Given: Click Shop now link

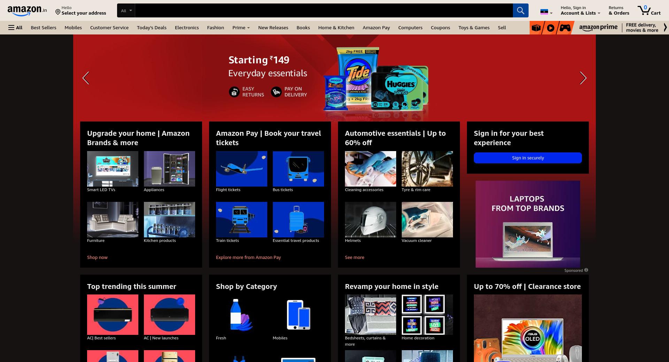Looking at the screenshot, I should click(x=97, y=257).
